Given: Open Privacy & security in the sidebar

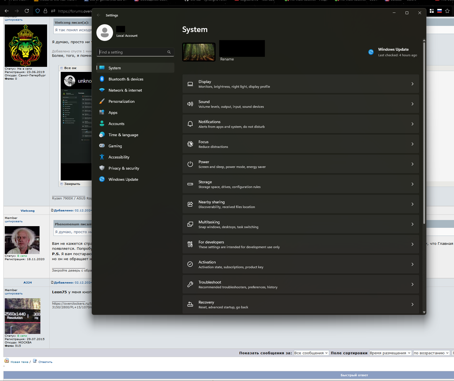Looking at the screenshot, I should (x=135, y=168).
